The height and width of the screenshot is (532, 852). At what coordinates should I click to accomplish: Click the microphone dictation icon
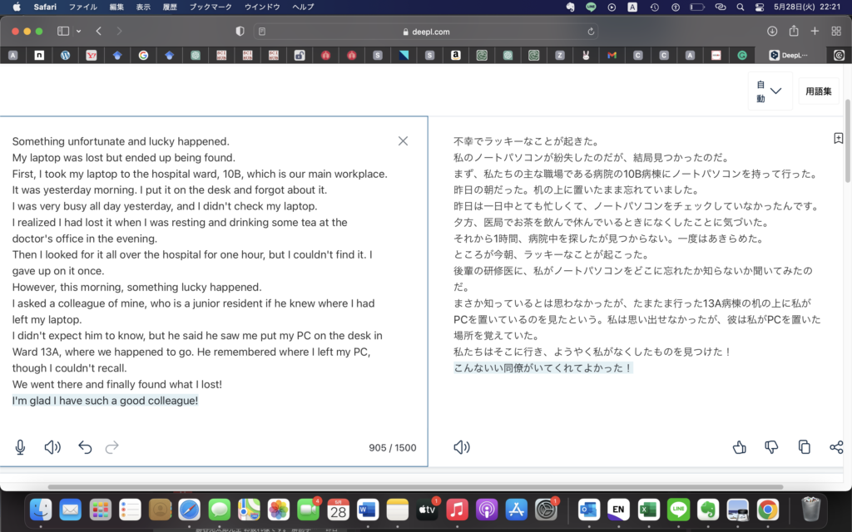[x=20, y=447]
